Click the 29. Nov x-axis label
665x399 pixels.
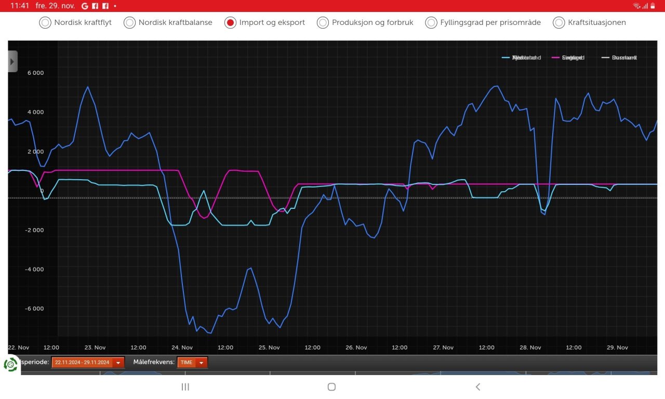click(x=618, y=348)
